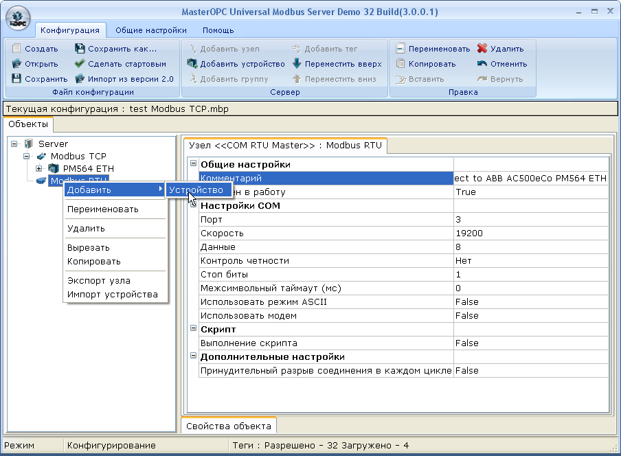The height and width of the screenshot is (456, 621).
Task: Click Отменить undo arrow icon
Action: click(482, 64)
